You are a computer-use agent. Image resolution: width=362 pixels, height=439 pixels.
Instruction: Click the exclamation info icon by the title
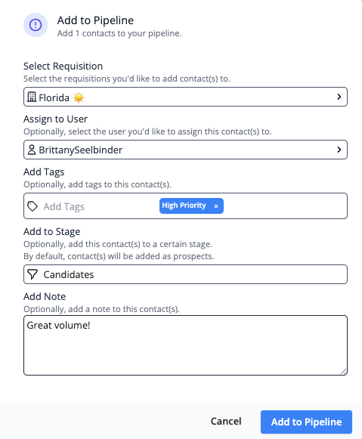36,25
